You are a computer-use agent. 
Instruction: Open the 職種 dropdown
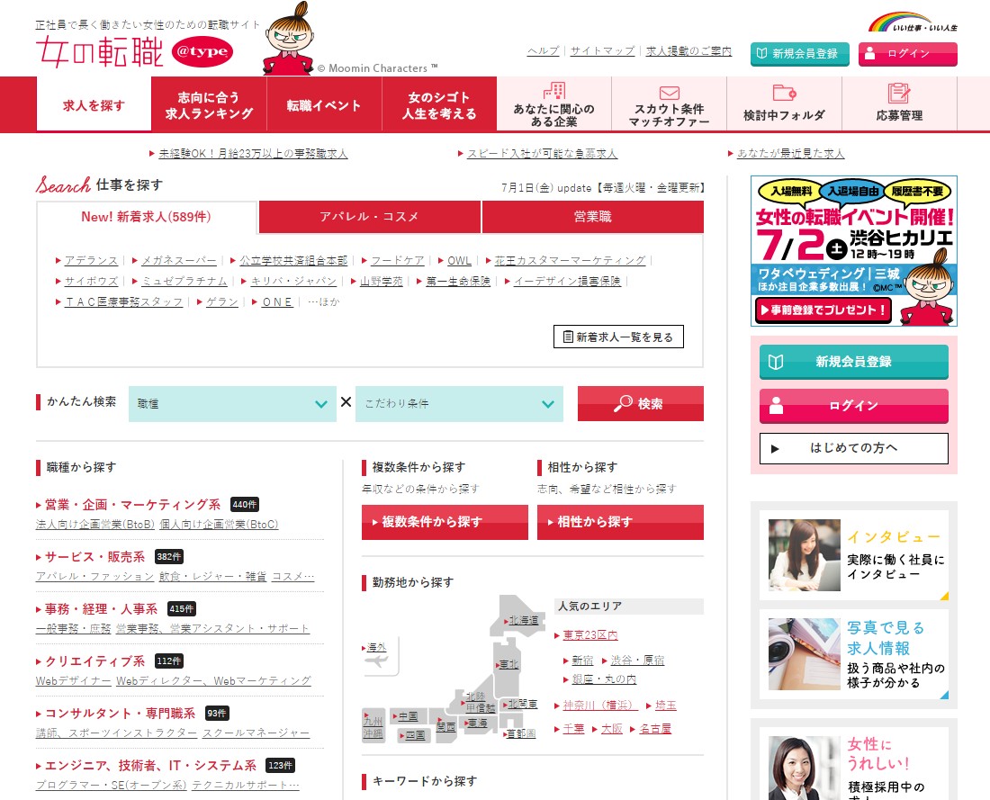click(232, 403)
